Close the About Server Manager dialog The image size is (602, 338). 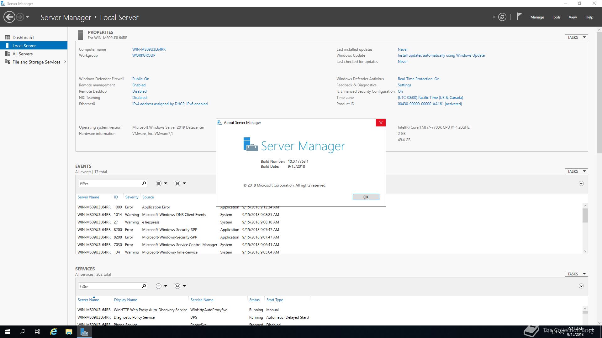381,123
